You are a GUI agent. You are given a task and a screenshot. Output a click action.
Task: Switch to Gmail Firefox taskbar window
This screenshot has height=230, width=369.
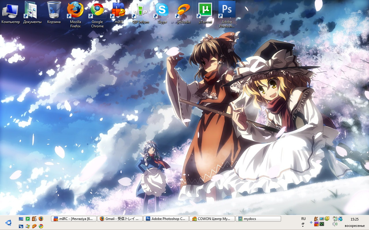120,219
